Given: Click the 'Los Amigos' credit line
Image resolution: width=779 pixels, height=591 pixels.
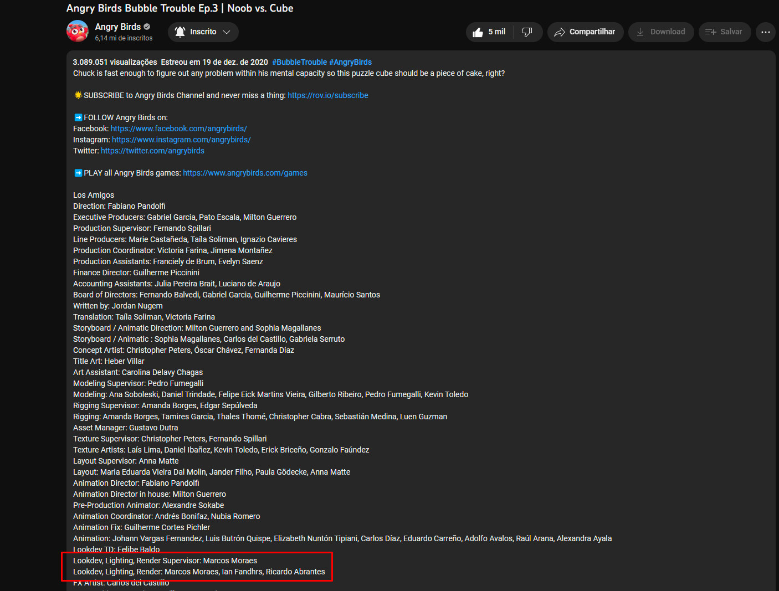Looking at the screenshot, I should click(94, 195).
